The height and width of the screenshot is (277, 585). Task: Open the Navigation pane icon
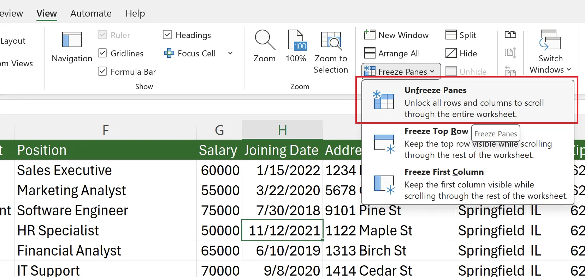point(72,40)
